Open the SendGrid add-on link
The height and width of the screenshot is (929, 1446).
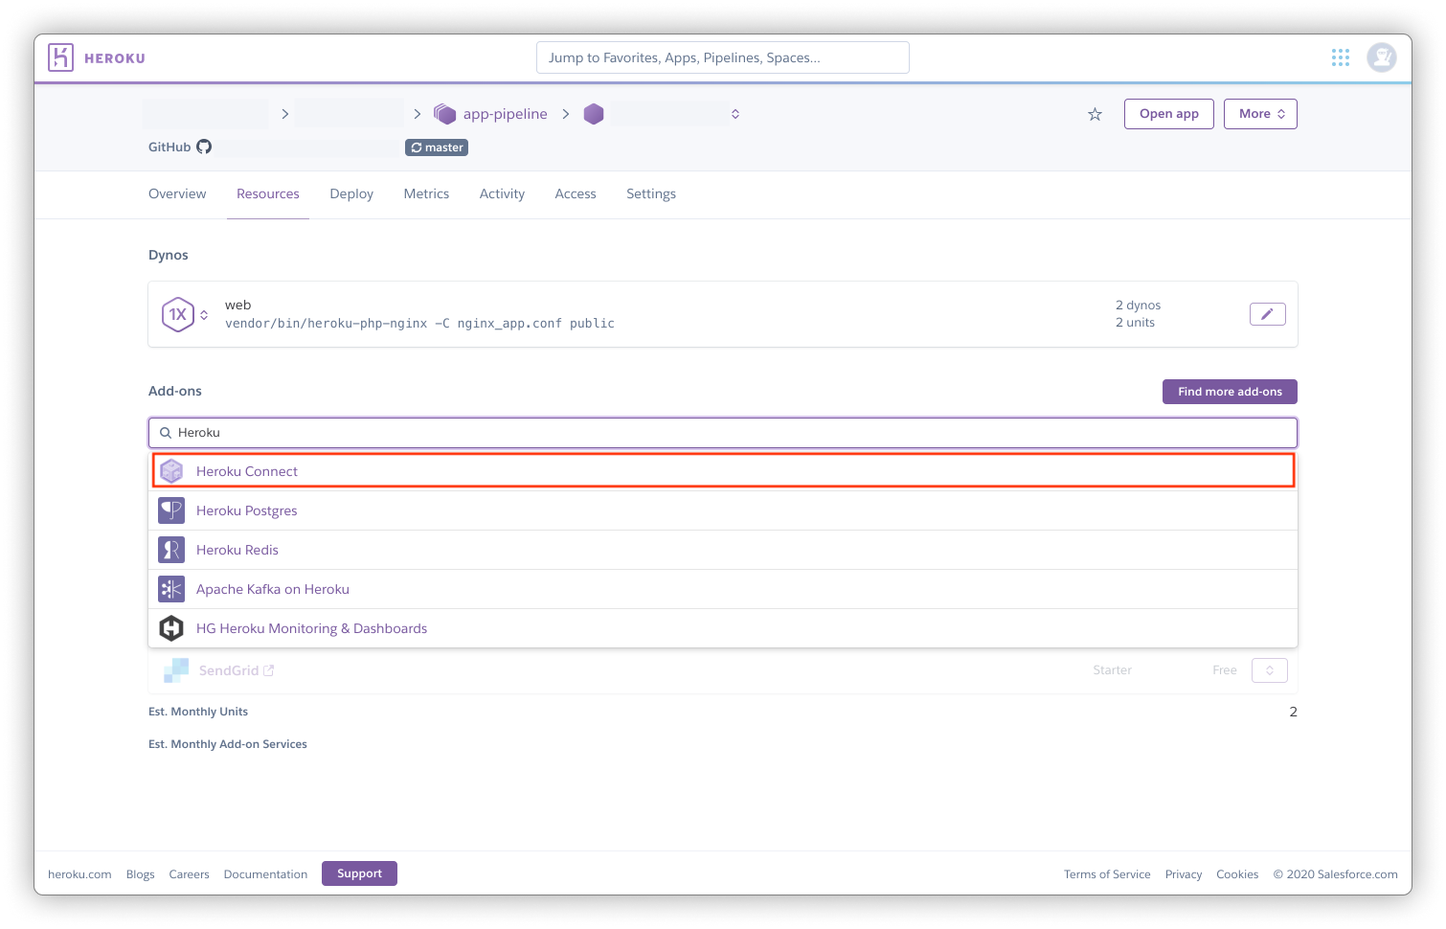coord(229,670)
